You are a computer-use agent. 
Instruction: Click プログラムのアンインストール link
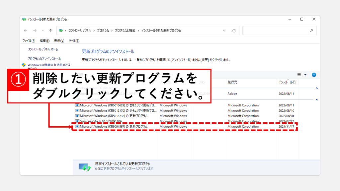click(x=44, y=59)
